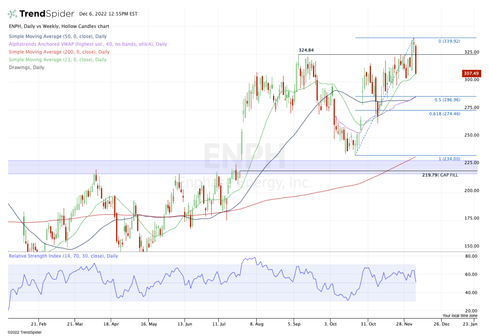Click the 219.79 GAP FILL label
The width and height of the screenshot is (489, 336).
(x=440, y=175)
